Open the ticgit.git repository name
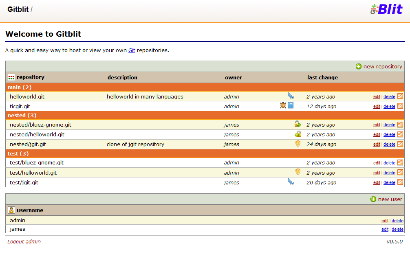This screenshot has width=410, height=267. (20, 106)
